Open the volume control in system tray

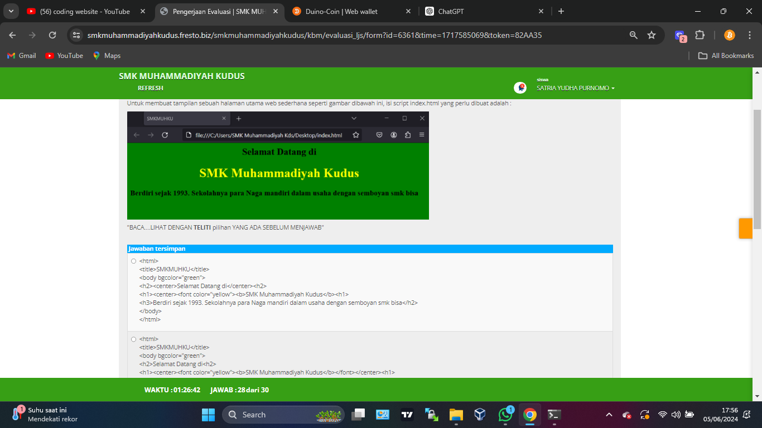676,415
